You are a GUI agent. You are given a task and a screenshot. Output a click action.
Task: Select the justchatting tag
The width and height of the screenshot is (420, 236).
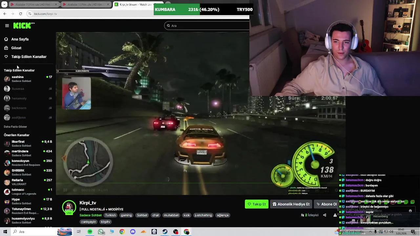(203, 215)
